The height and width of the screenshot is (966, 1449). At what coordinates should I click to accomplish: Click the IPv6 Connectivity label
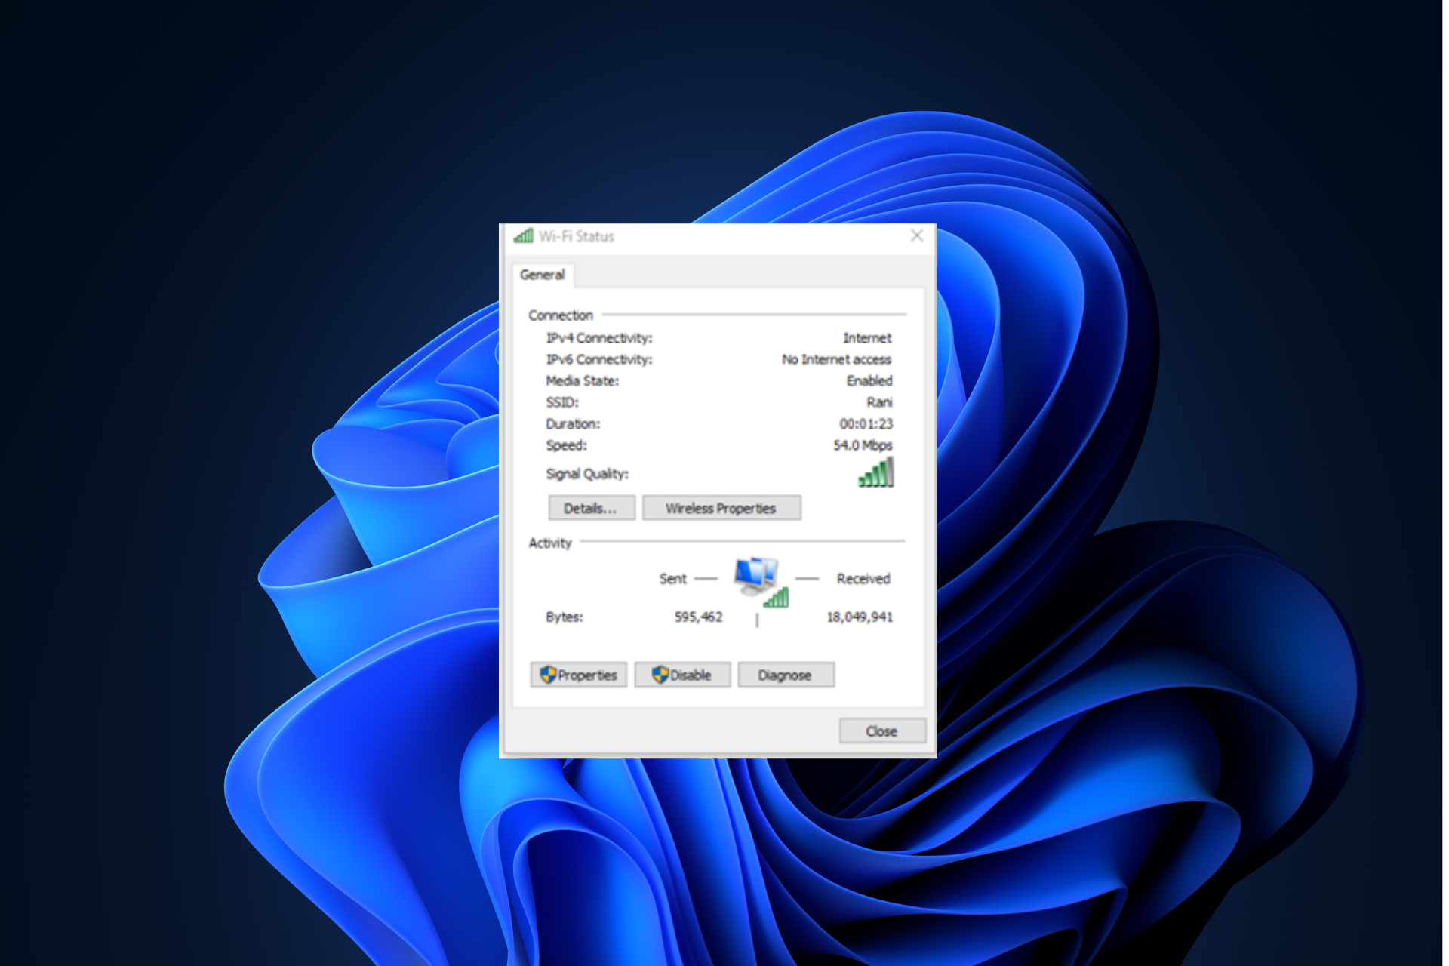[599, 359]
